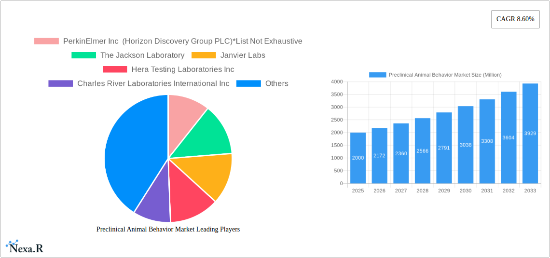550x258 pixels.
Task: Click the 500 y-axis label
Action: pos(338,171)
